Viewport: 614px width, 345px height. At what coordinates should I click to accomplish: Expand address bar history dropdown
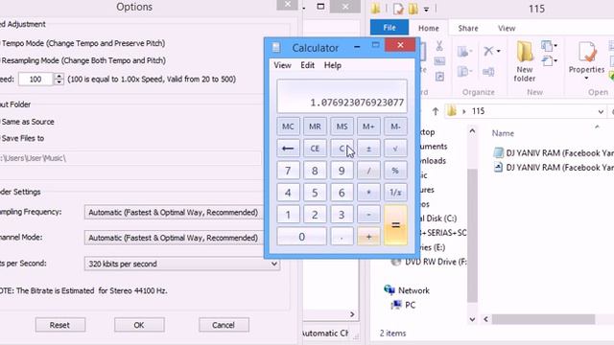(x=601, y=112)
